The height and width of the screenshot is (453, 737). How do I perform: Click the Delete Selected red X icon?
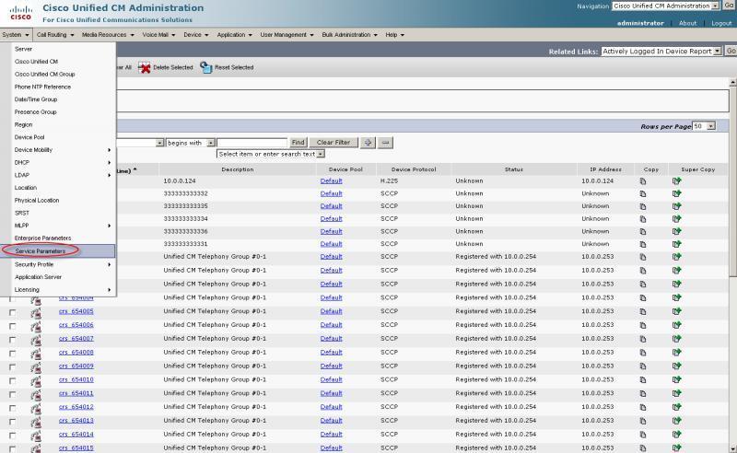click(x=145, y=67)
